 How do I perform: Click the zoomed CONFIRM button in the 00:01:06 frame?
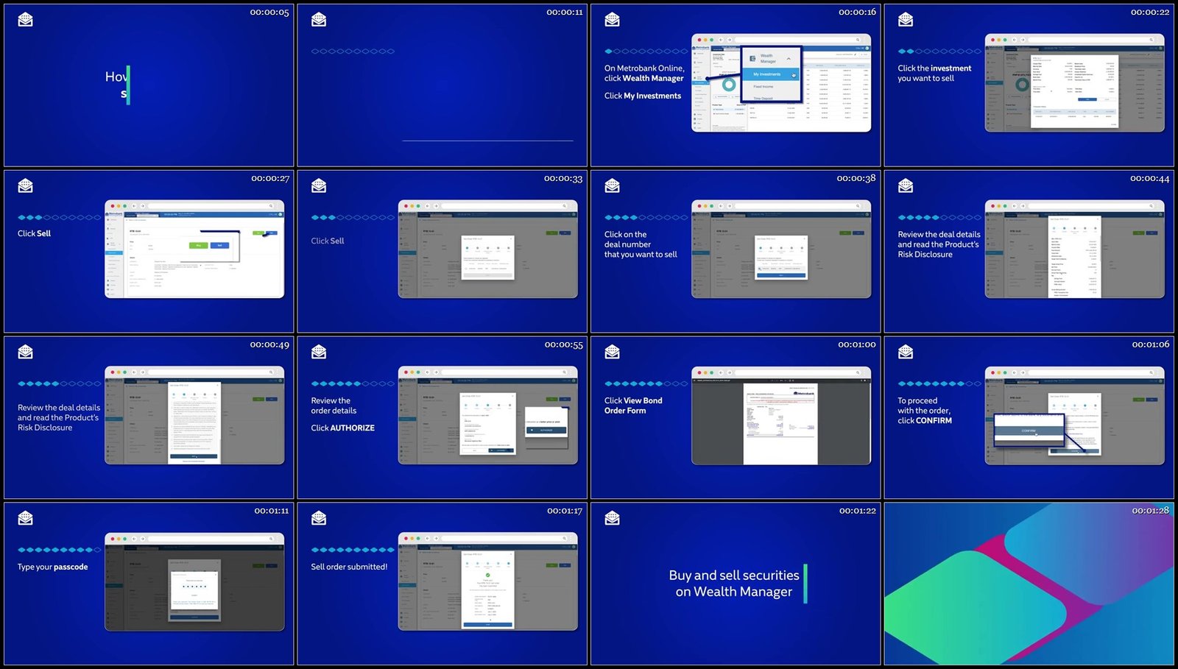(1029, 431)
